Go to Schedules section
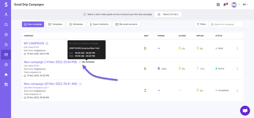254x118 pixels. pos(76,24)
